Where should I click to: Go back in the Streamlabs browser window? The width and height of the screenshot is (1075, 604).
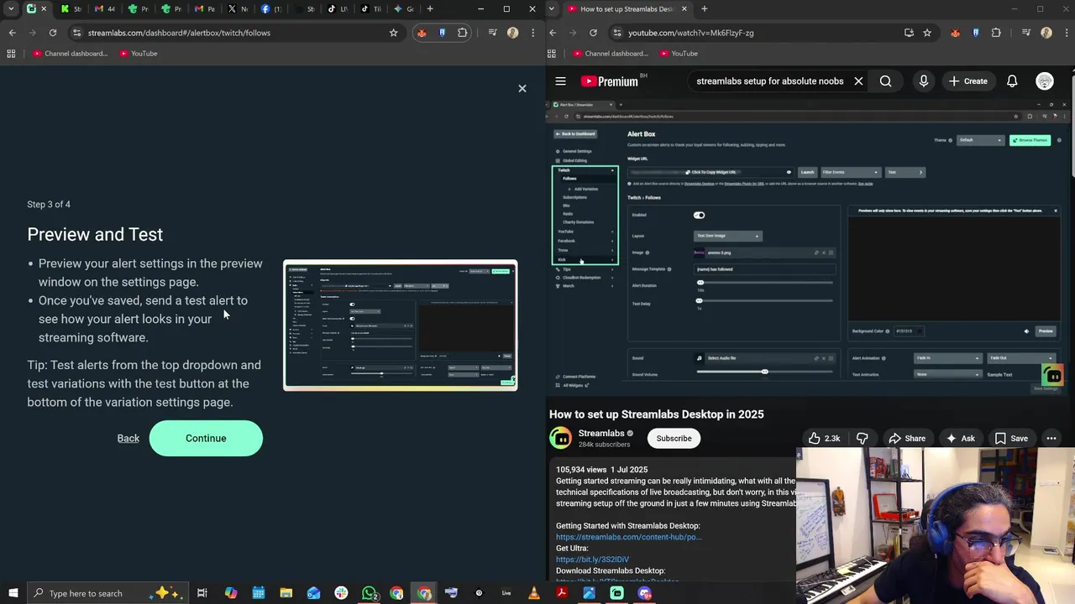tap(13, 33)
